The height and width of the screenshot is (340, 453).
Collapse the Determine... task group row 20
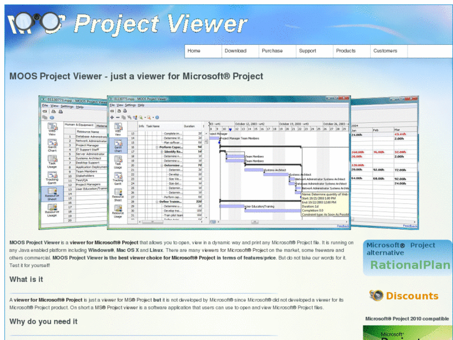pos(162,165)
